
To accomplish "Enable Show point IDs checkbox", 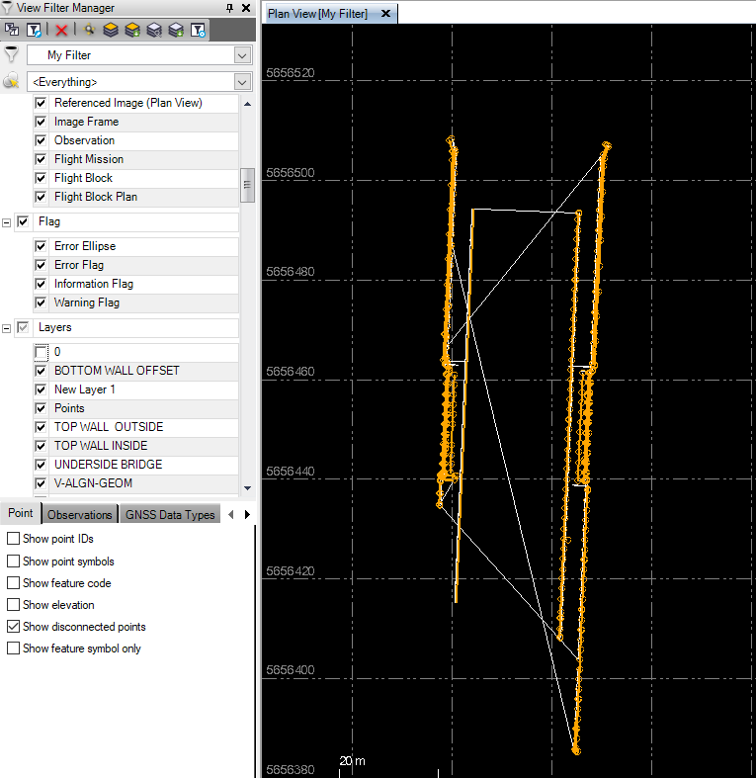I will 13,539.
